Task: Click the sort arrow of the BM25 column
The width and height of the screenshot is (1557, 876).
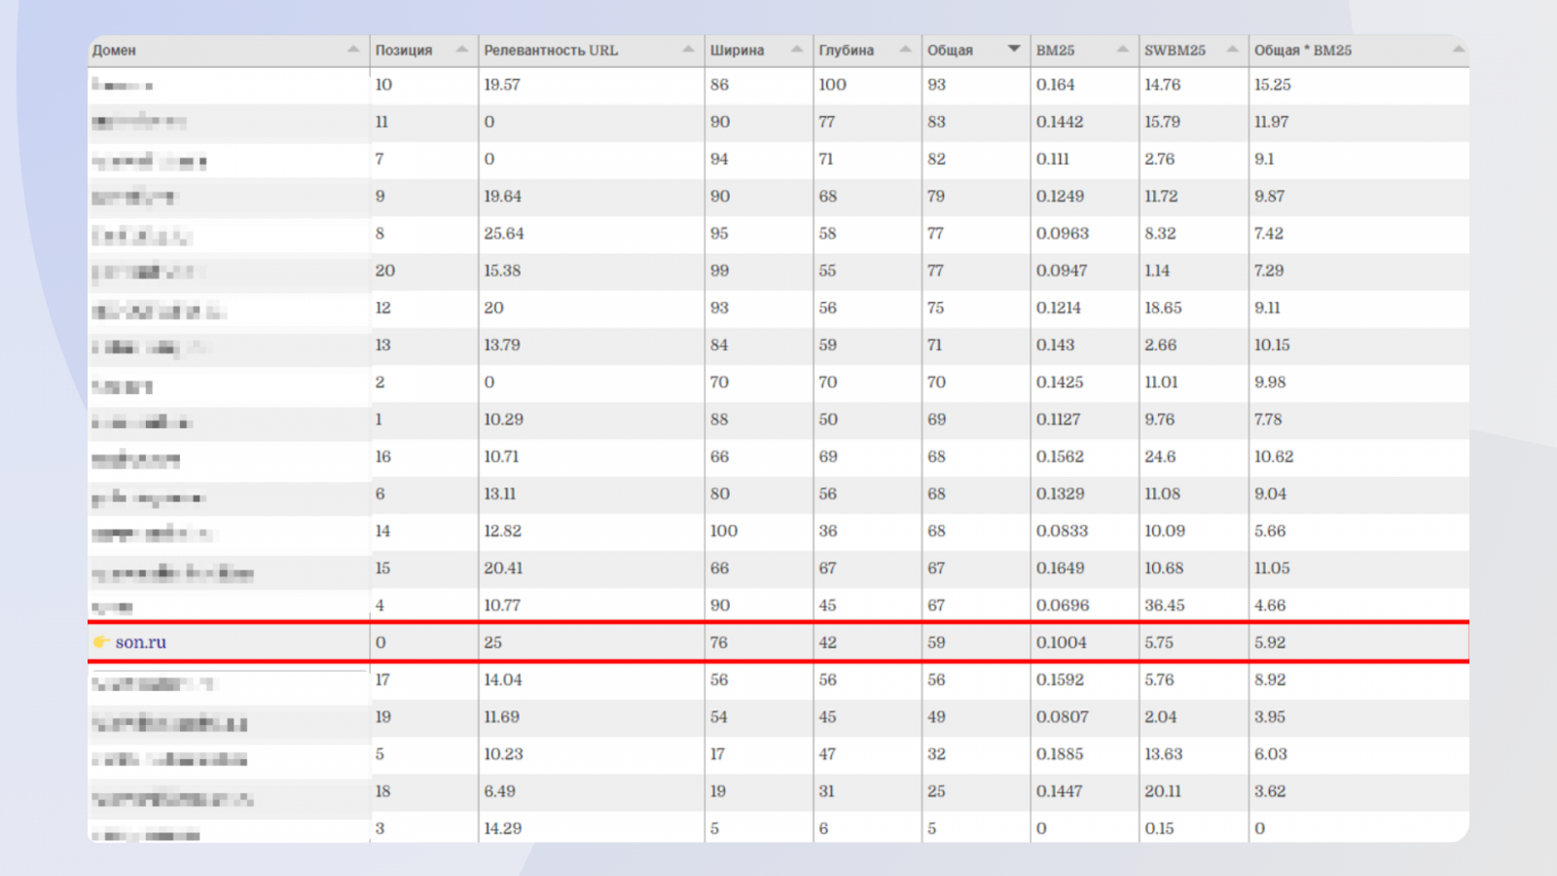Action: [x=1123, y=50]
